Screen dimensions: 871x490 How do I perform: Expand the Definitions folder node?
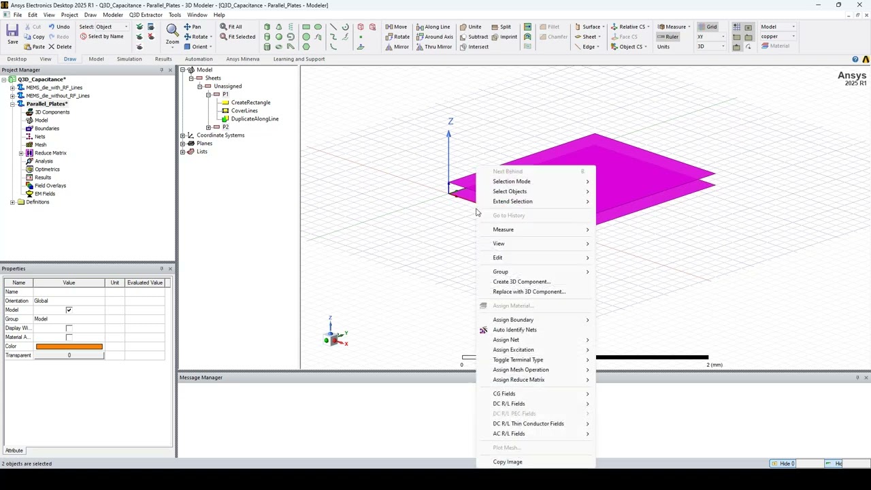[12, 202]
